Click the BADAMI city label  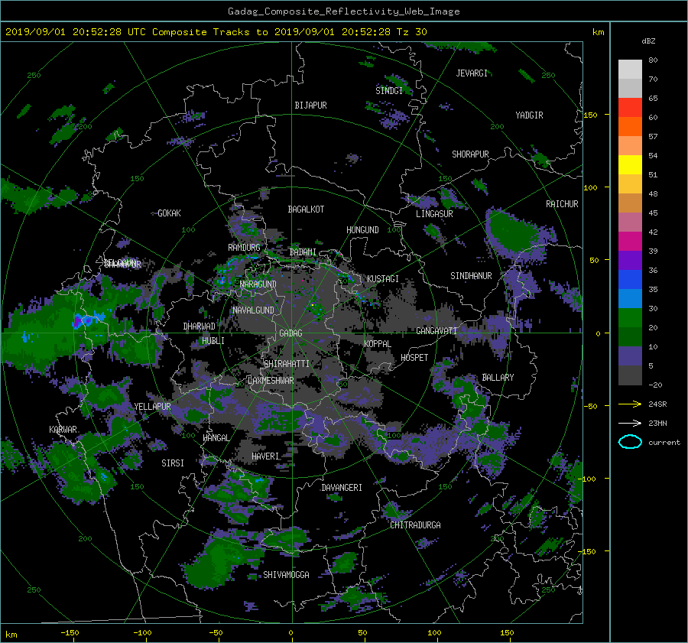[303, 252]
